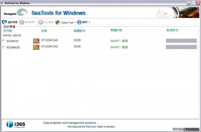
Task: Check the box for drive 9SZ0M6QD
Action: point(4,47)
